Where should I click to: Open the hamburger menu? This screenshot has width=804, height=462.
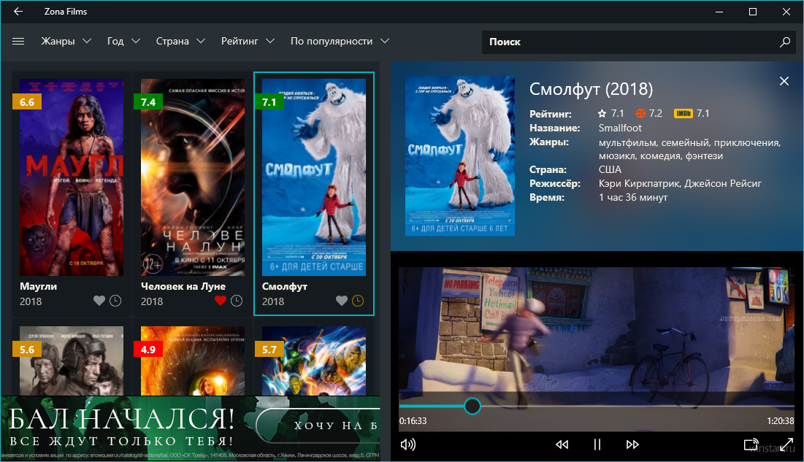pyautogui.click(x=18, y=41)
